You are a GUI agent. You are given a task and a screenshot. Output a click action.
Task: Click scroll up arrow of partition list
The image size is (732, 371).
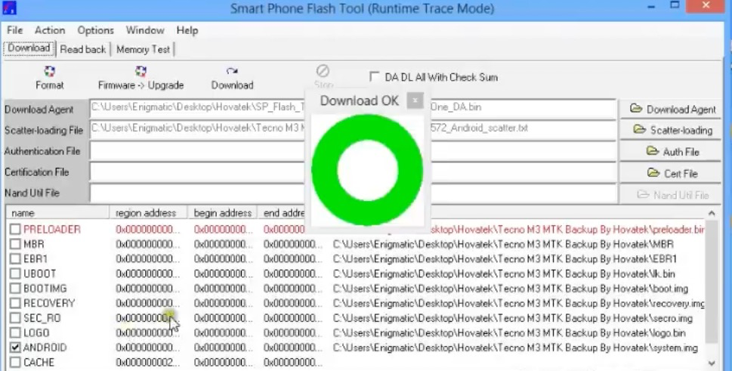pos(712,213)
